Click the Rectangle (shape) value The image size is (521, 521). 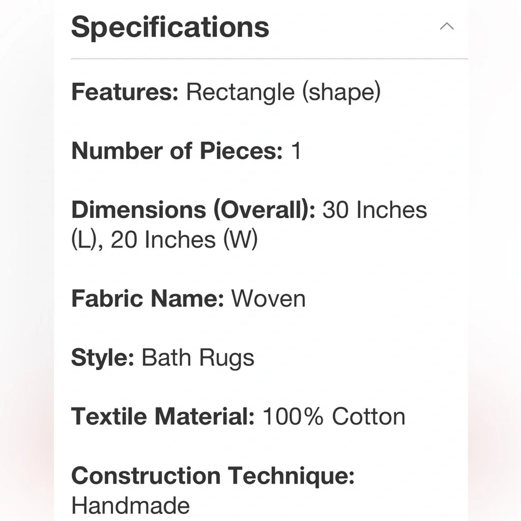click(283, 93)
